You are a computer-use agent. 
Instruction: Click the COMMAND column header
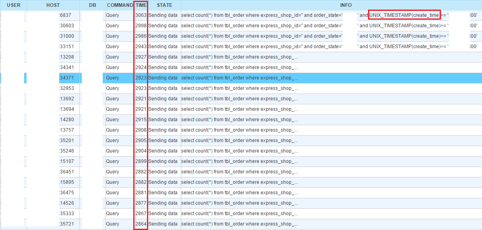120,5
